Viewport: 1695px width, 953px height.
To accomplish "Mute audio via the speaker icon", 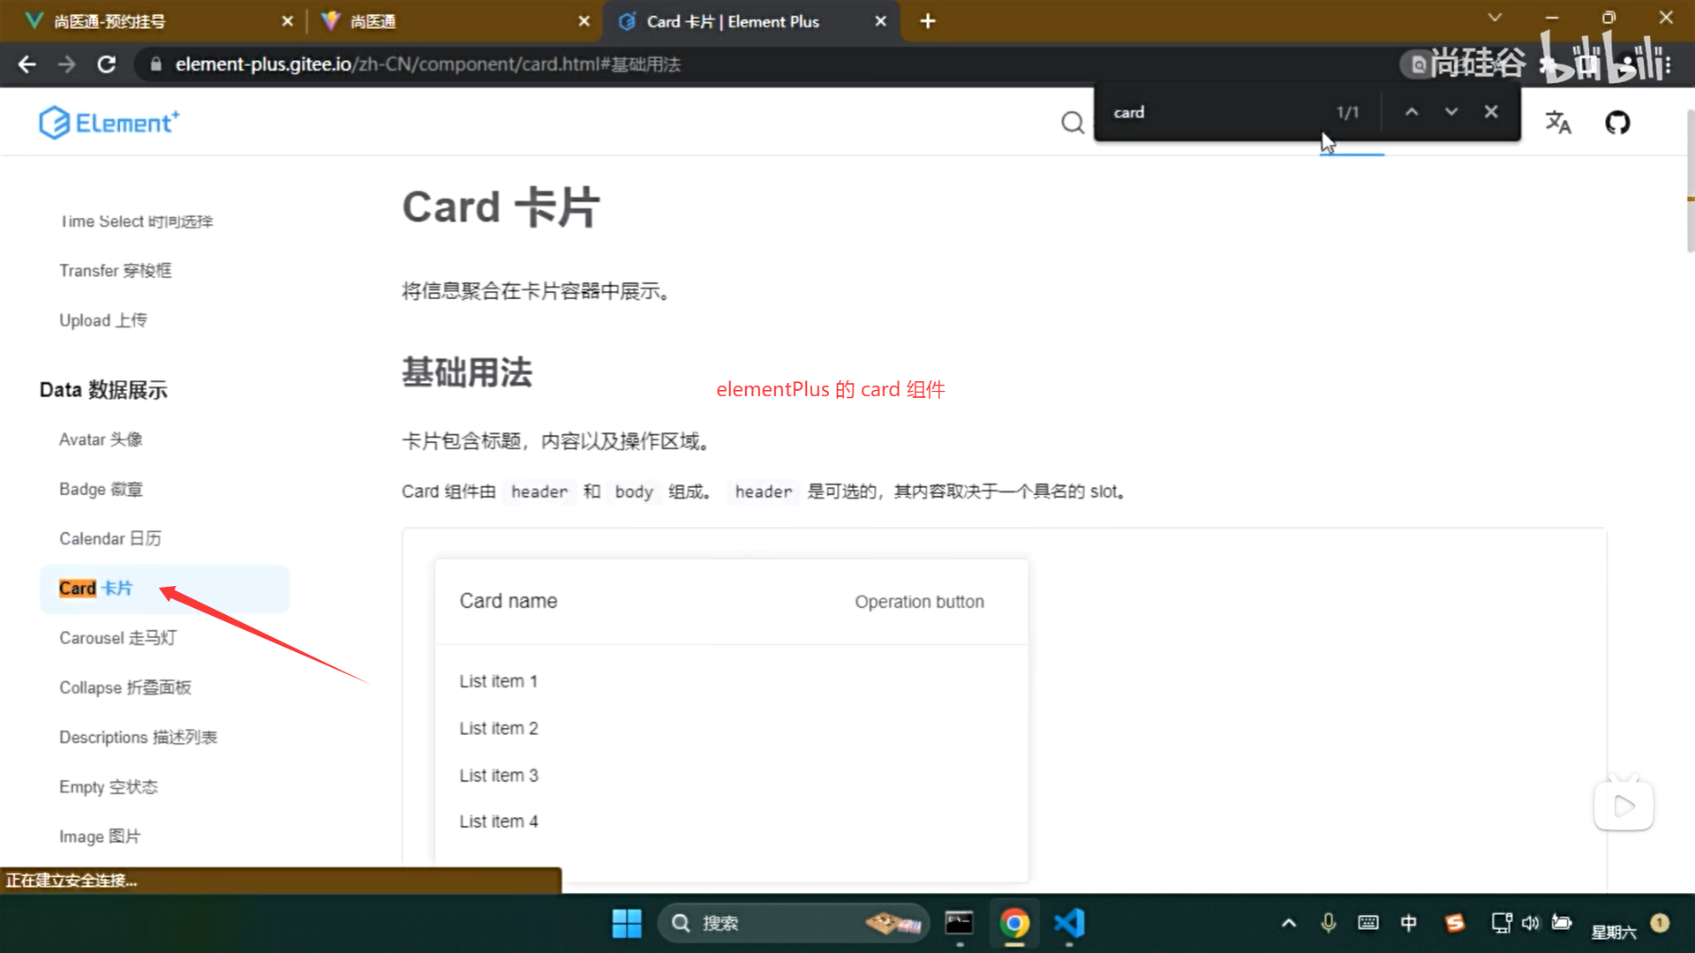I will pos(1532,923).
